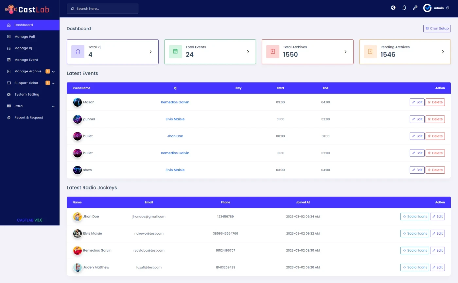This screenshot has width=458, height=283.
Task: Click the CastLab microphone logo
Action: [11, 9]
